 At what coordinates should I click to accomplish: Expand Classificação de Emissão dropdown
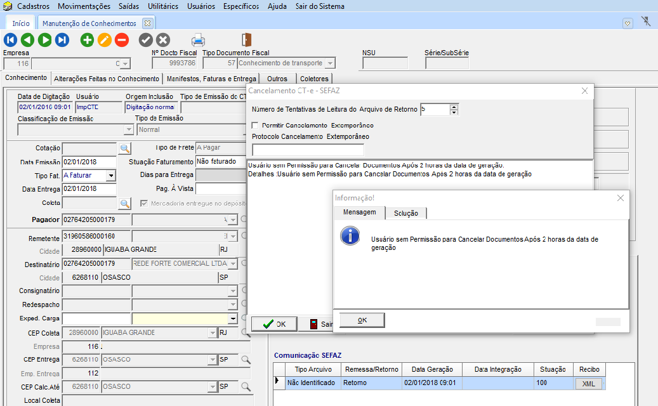point(129,129)
